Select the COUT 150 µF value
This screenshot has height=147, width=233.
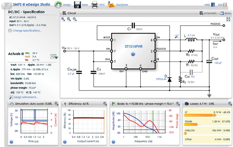pos(218,63)
